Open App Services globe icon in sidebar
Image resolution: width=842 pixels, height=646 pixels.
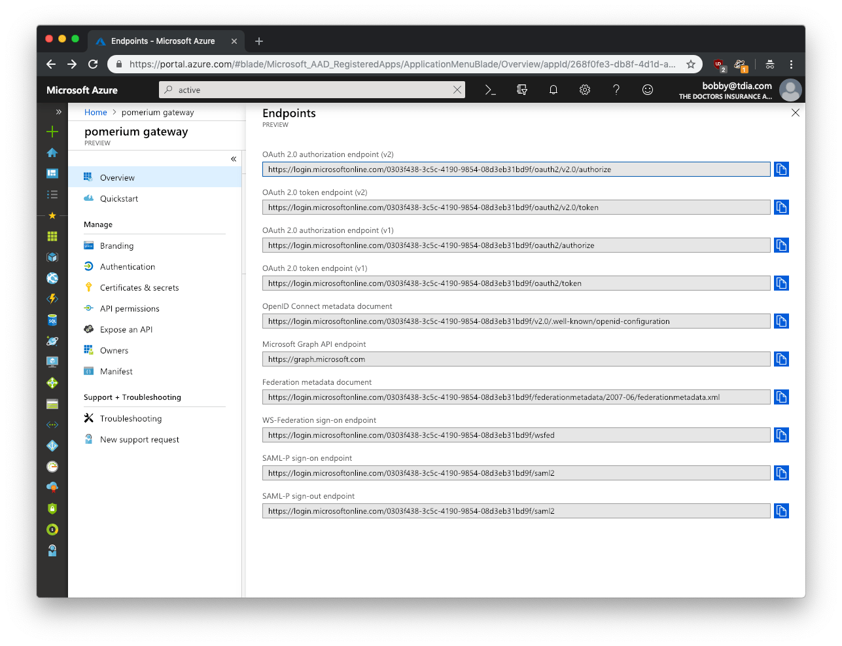click(x=52, y=278)
